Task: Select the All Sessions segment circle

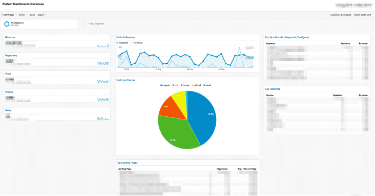Action: tap(7, 24)
